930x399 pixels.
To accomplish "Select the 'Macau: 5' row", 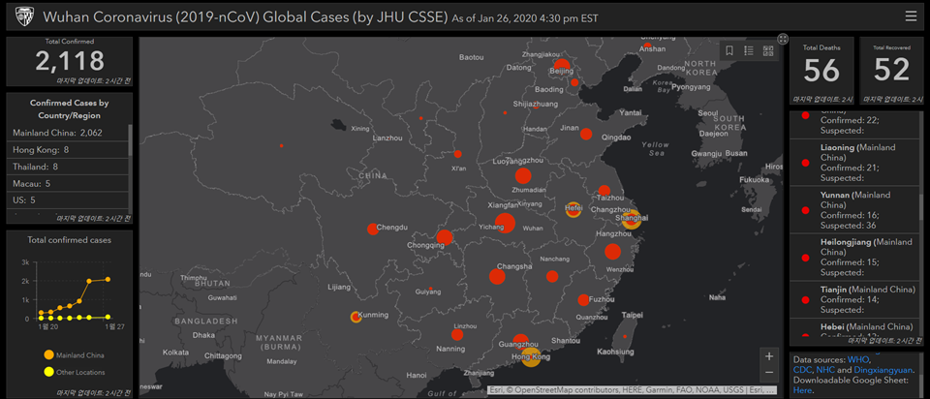I will coord(68,184).
